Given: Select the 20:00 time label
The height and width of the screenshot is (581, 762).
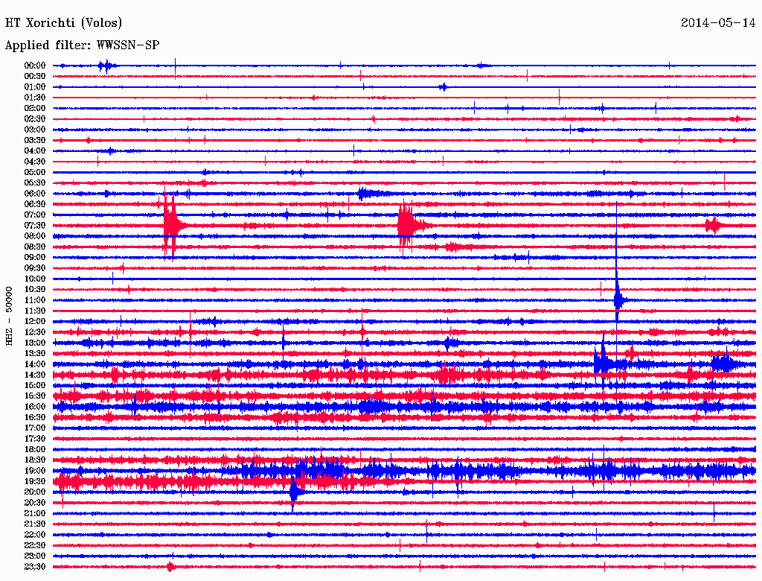Looking at the screenshot, I should pyautogui.click(x=34, y=492).
